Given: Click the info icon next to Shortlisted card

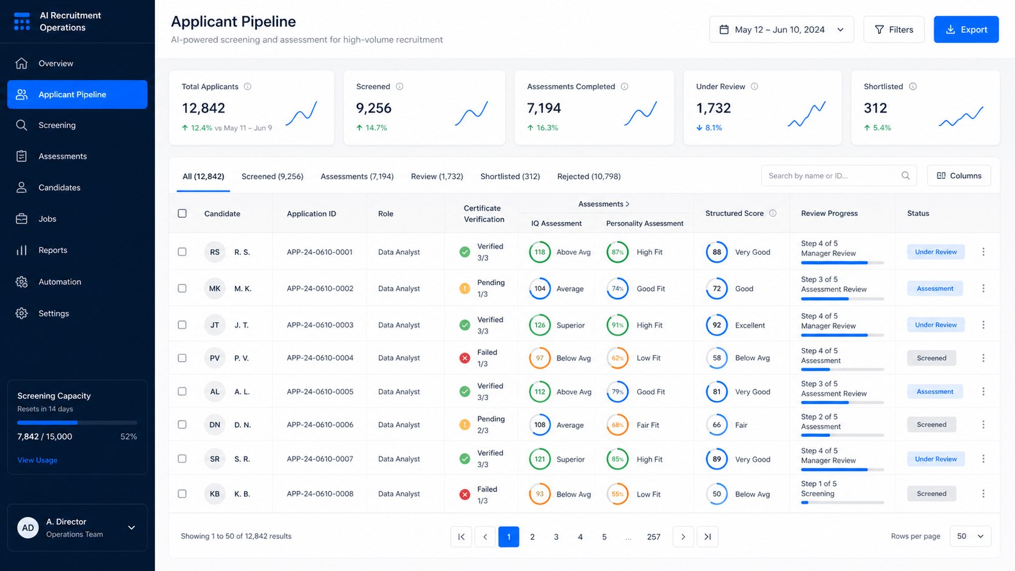Looking at the screenshot, I should click(913, 87).
